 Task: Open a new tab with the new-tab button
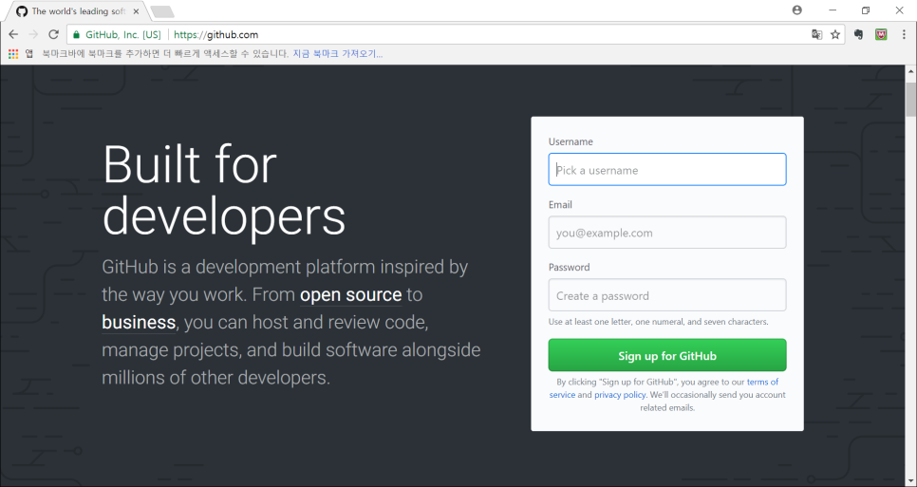[162, 11]
